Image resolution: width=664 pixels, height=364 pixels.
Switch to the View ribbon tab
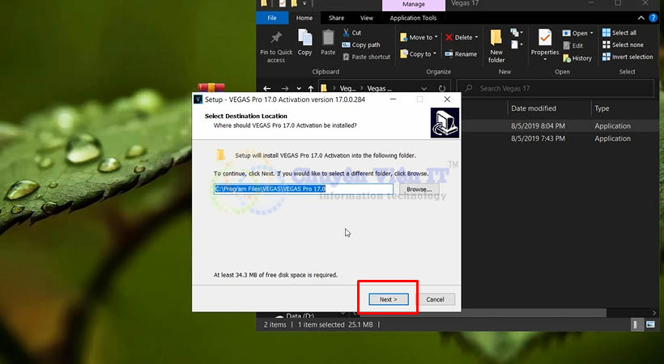coord(367,18)
